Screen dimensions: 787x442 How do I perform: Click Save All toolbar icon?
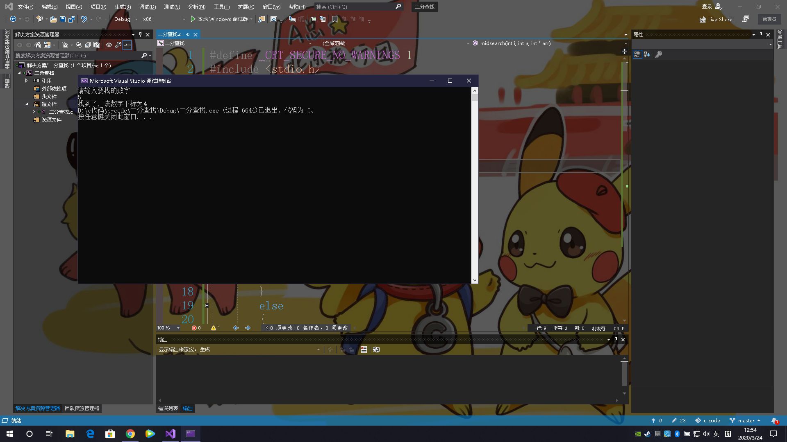coord(72,19)
